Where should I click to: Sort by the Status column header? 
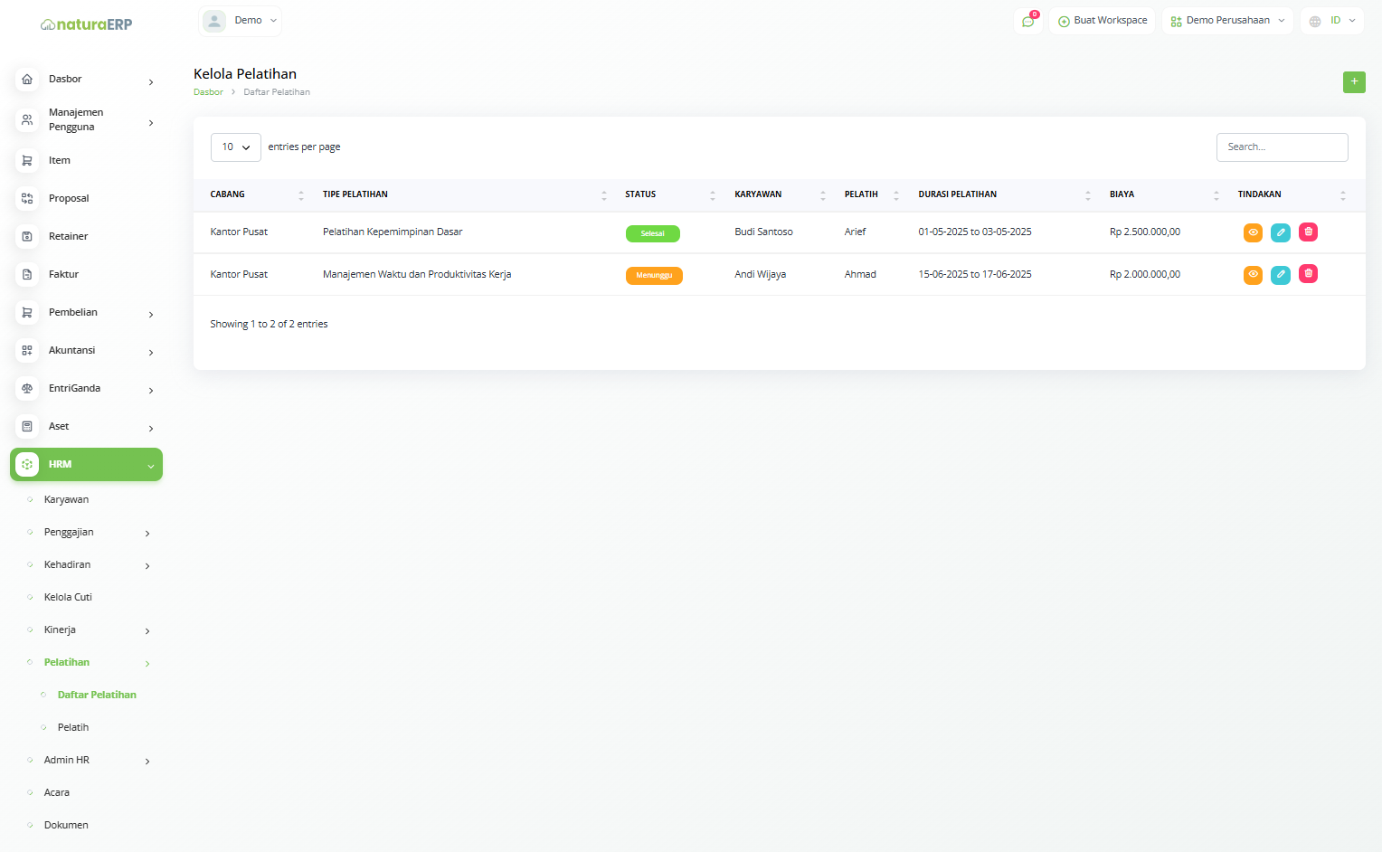(x=670, y=194)
